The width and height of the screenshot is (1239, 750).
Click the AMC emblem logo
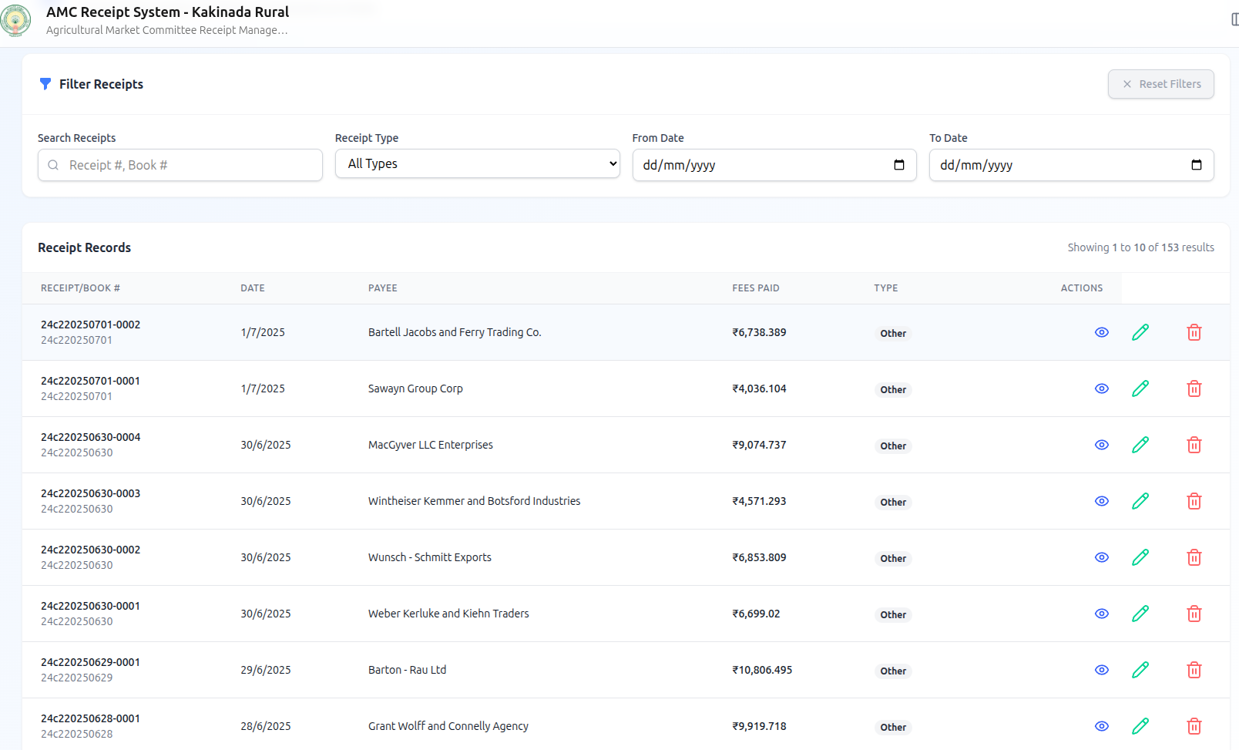(15, 20)
